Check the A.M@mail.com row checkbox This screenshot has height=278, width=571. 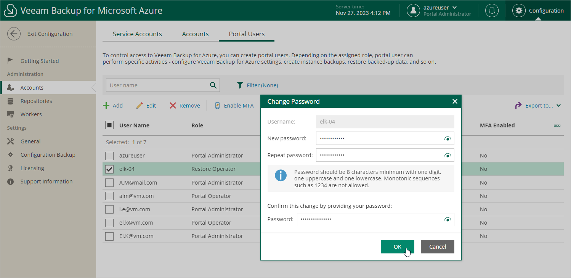click(x=109, y=183)
